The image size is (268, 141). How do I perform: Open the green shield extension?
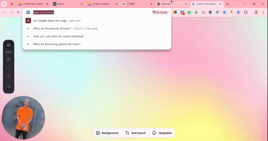[x=217, y=12]
